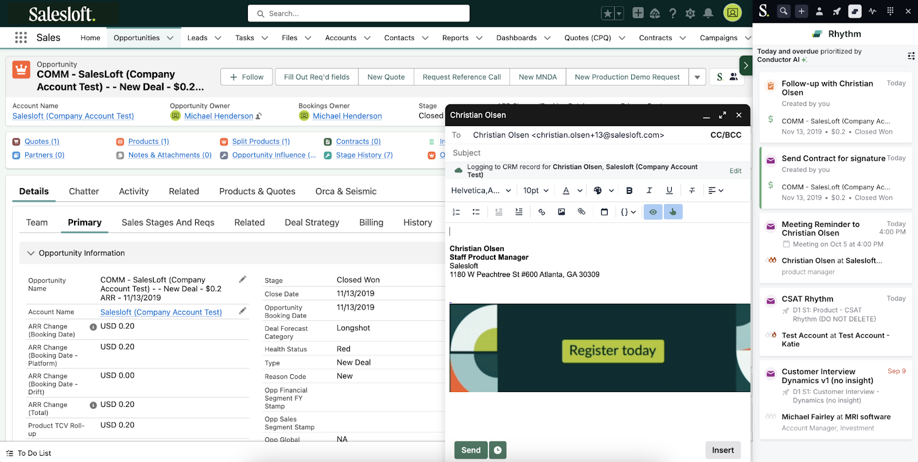Select the Rhythm icon in Salesloft panel
The width and height of the screenshot is (918, 462).
[x=855, y=11]
